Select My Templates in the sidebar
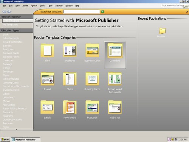The height and width of the screenshot is (142, 189). tap(10, 25)
